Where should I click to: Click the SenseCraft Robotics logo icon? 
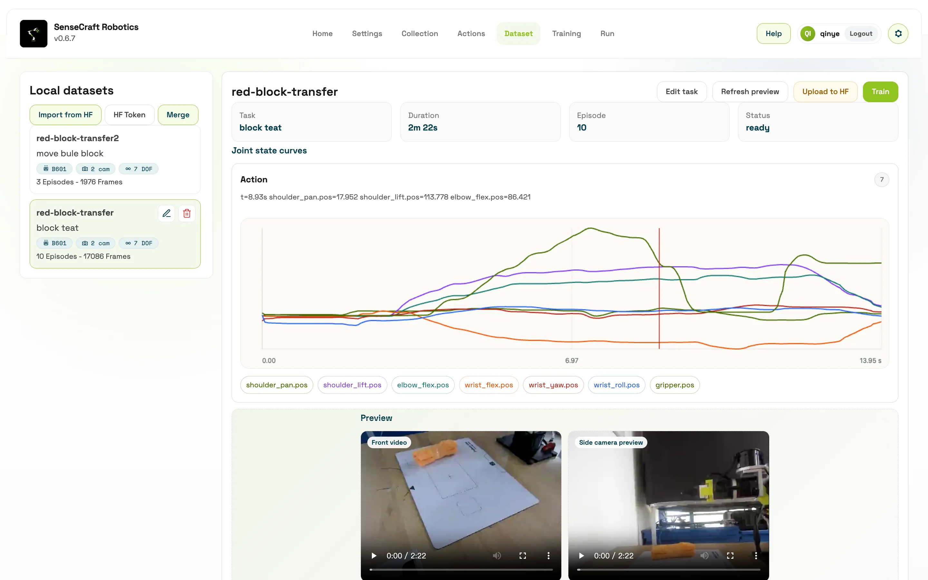point(34,34)
